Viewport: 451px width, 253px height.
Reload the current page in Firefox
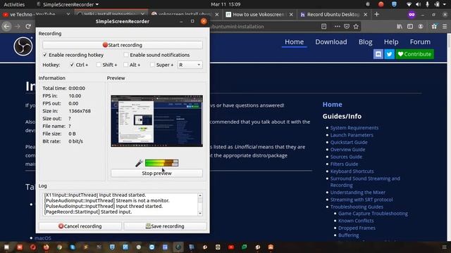28,27
